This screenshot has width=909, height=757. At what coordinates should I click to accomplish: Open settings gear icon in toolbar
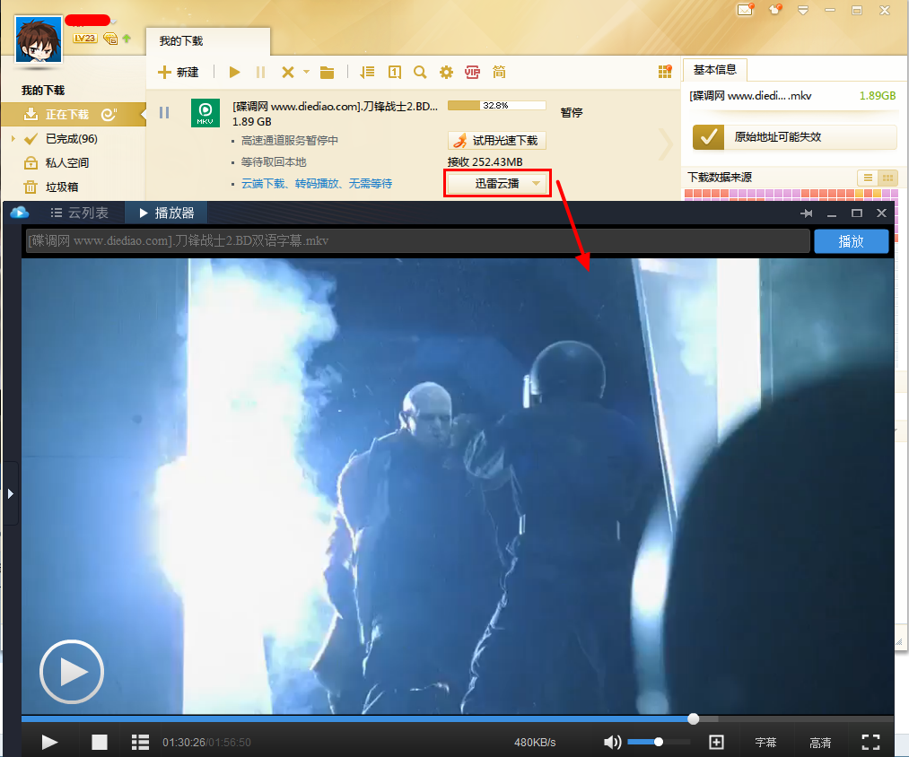445,72
